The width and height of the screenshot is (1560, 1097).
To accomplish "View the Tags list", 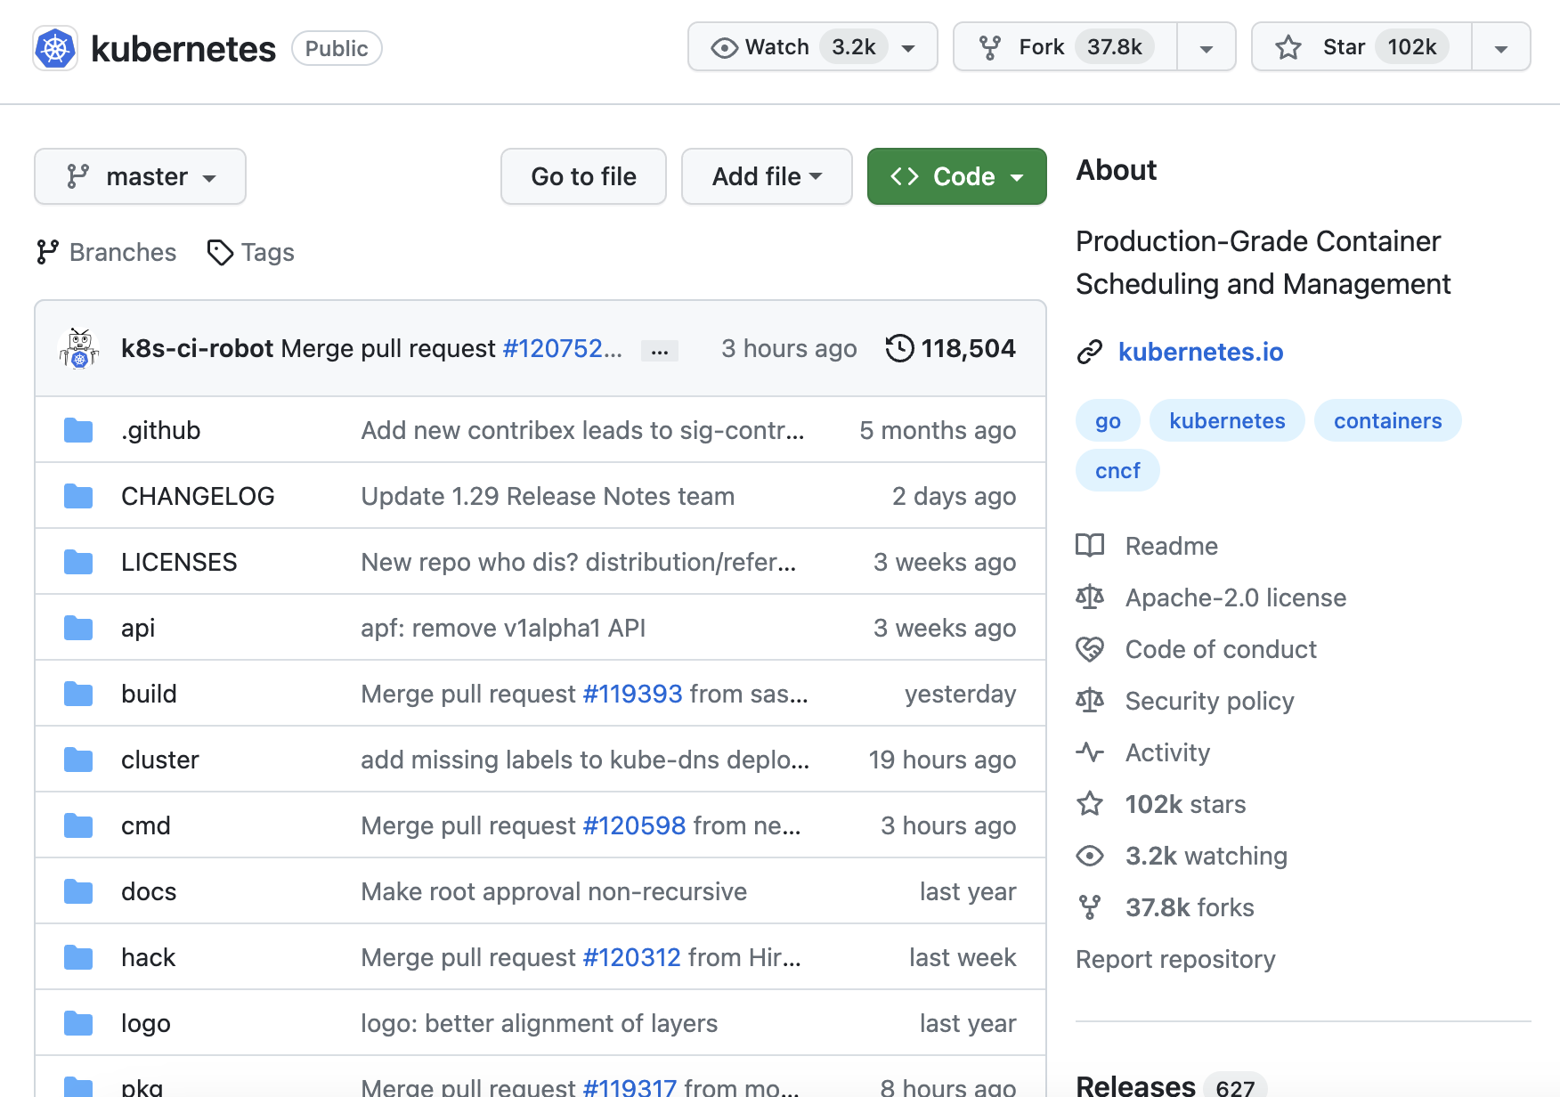I will 251,252.
